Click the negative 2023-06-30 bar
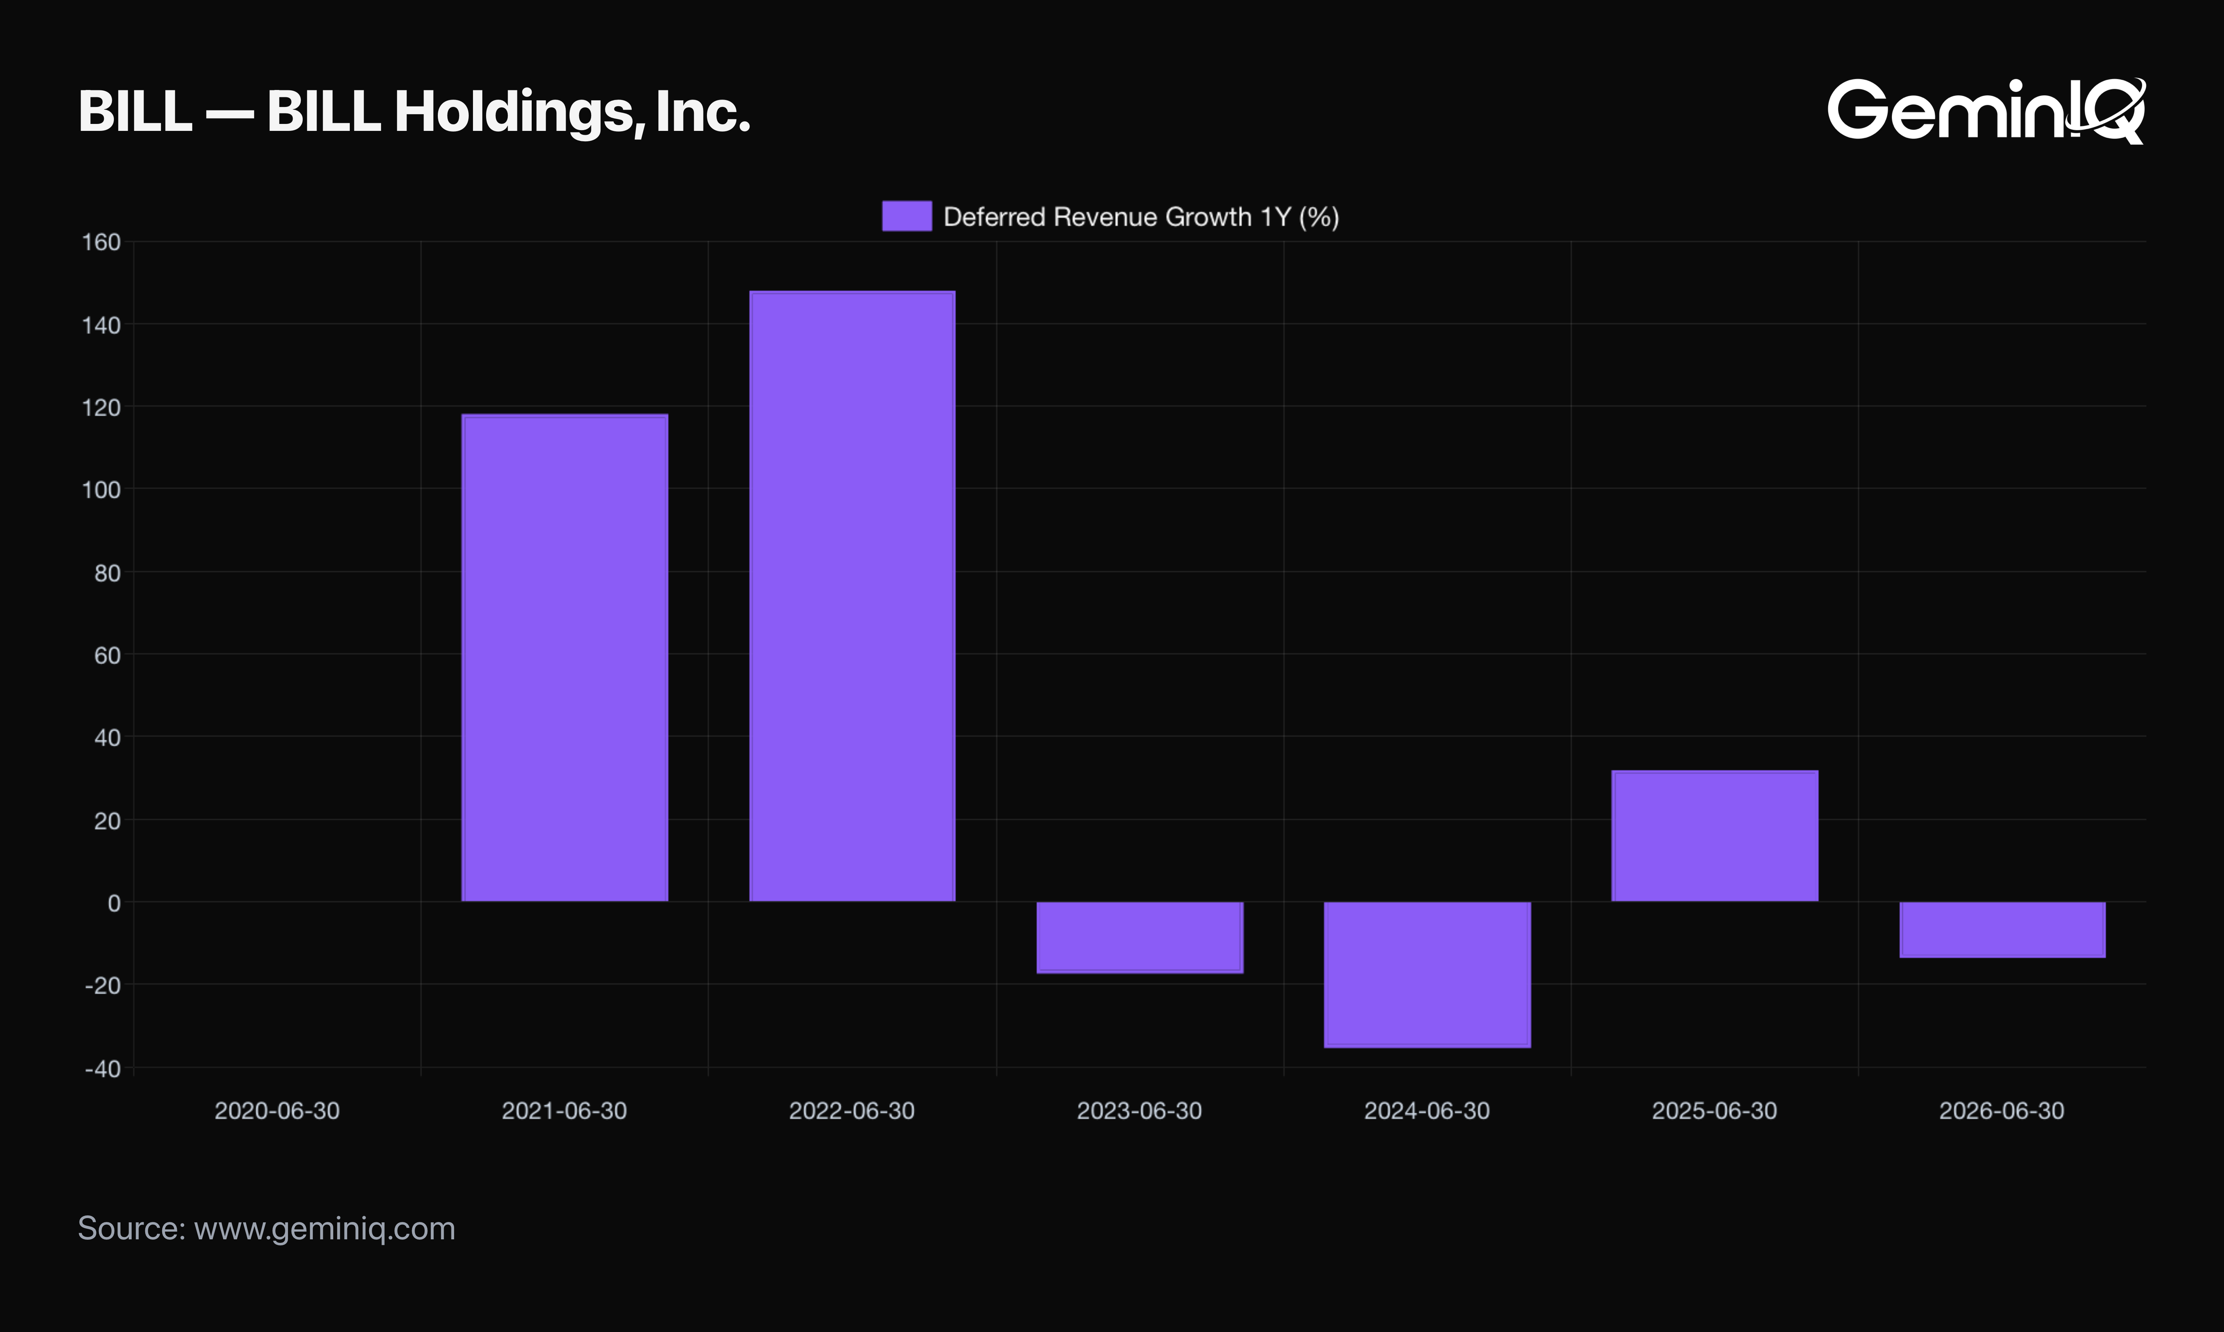Image resolution: width=2224 pixels, height=1332 pixels. pos(1140,937)
